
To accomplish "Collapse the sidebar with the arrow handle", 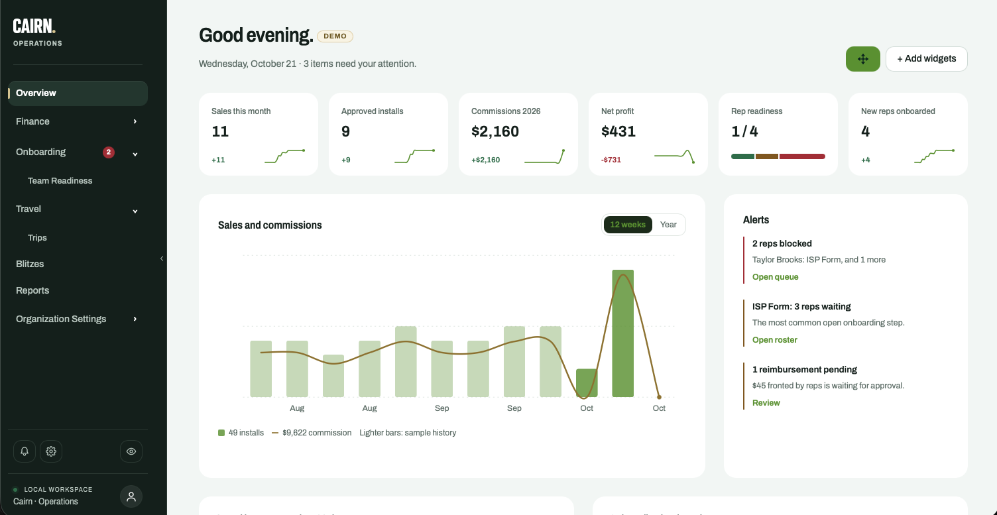I will coord(162,258).
